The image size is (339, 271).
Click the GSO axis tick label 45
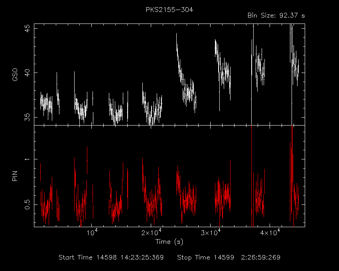pos(28,28)
